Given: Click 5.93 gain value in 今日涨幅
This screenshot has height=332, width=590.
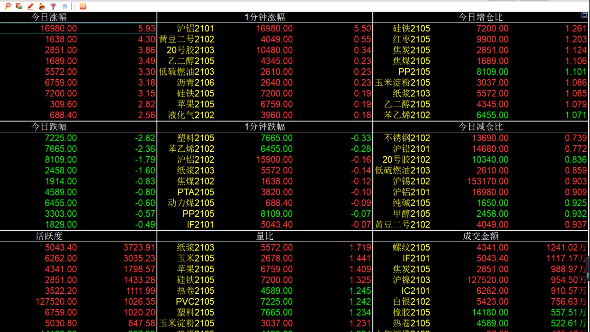Looking at the screenshot, I should coord(147,28).
